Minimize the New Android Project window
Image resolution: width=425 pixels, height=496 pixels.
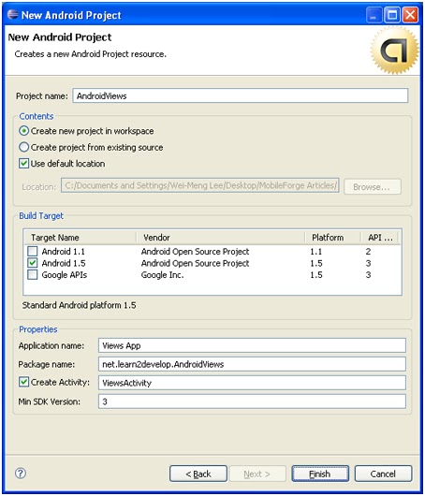(x=374, y=15)
